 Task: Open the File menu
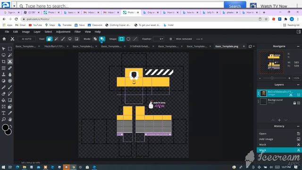(7, 32)
